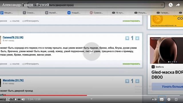Click the Share arrow icon

tap(178, 5)
